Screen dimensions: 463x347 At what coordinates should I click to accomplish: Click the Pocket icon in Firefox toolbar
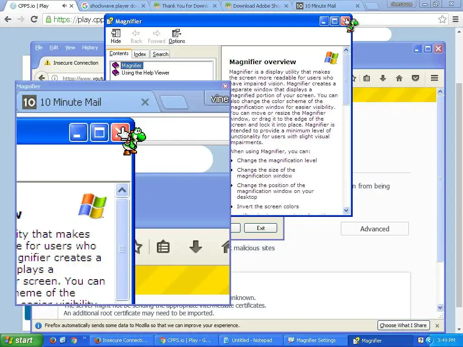pyautogui.click(x=416, y=78)
